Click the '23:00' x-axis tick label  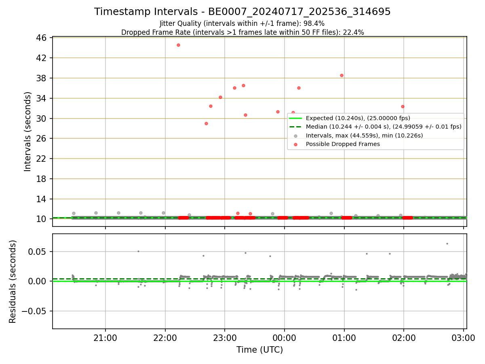click(225, 338)
